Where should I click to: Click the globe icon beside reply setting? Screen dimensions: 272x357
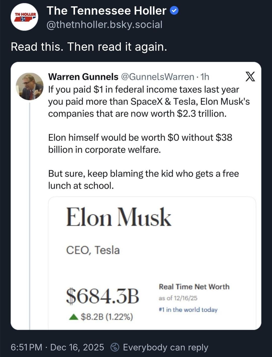pyautogui.click(x=115, y=347)
